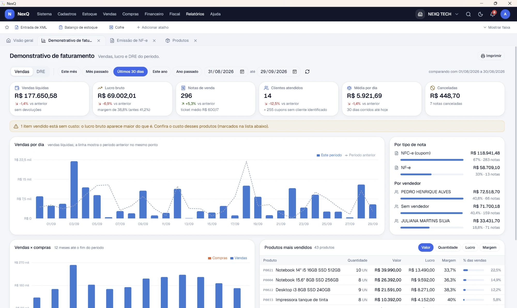Click the 29/09/2026 end date field
The height and width of the screenshot is (308, 517).
coord(279,72)
